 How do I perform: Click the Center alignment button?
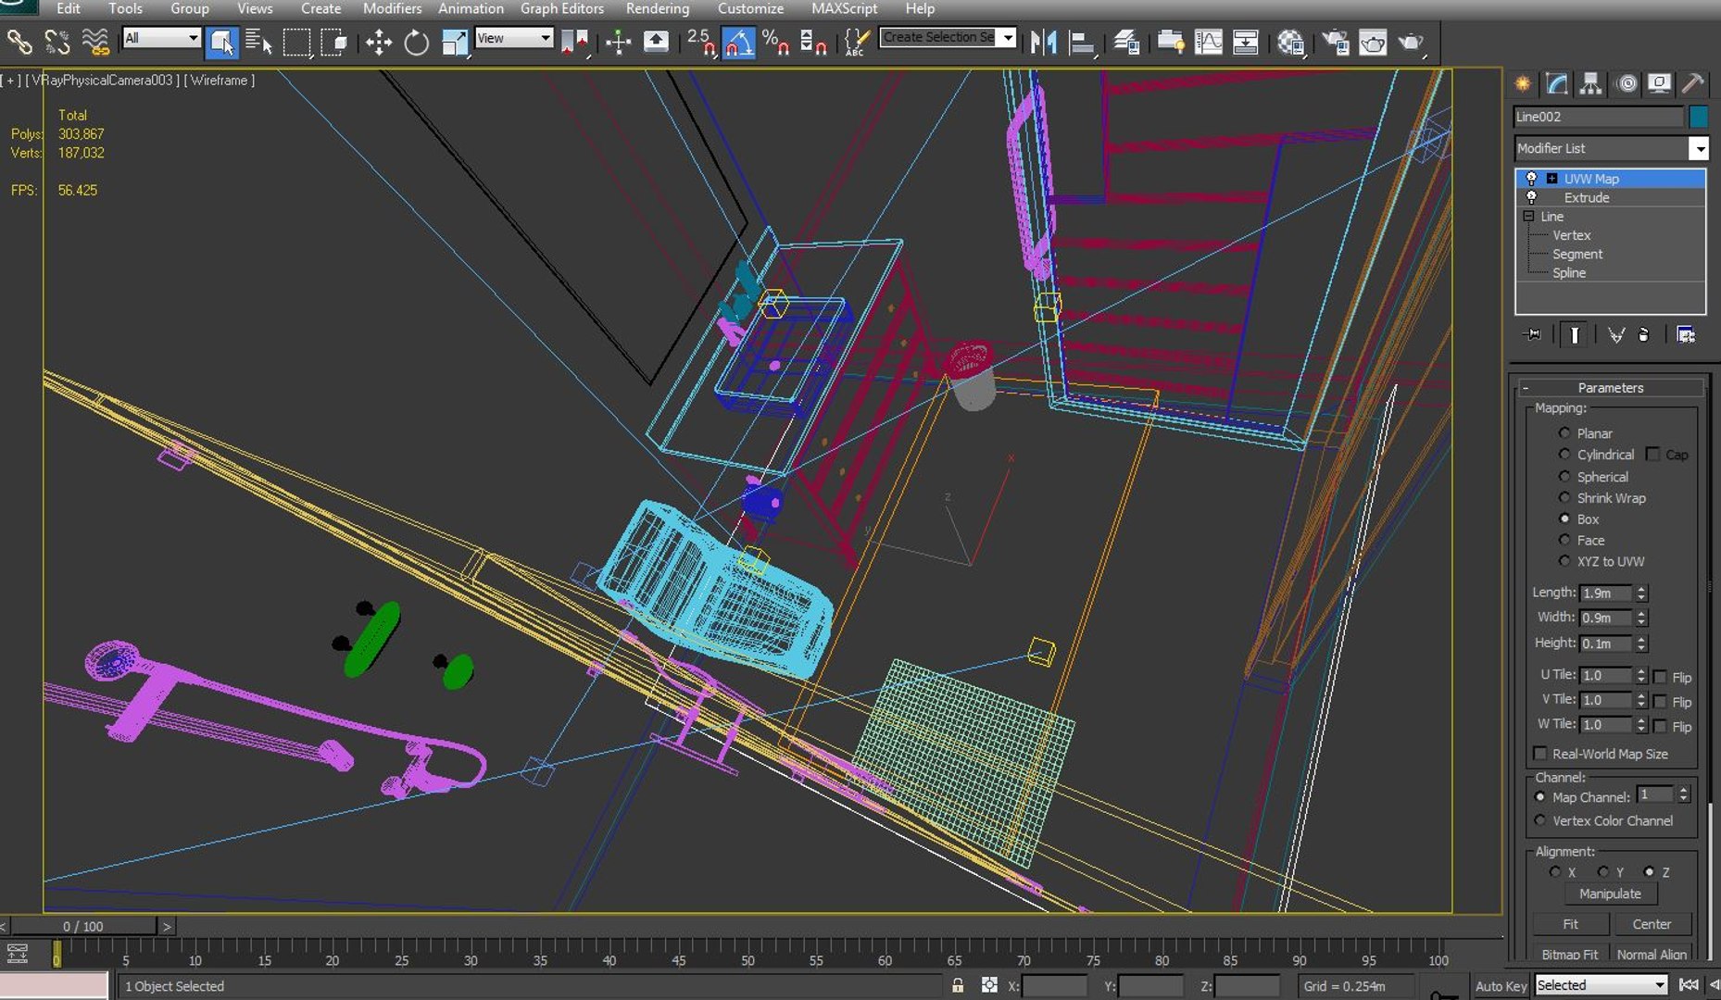1652,924
